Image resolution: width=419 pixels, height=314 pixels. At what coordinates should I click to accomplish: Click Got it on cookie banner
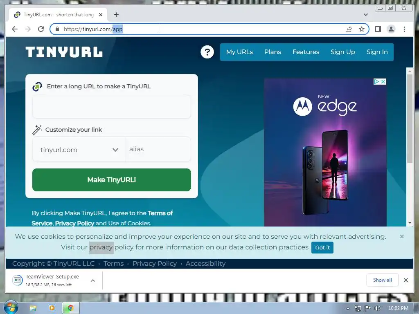tap(322, 247)
